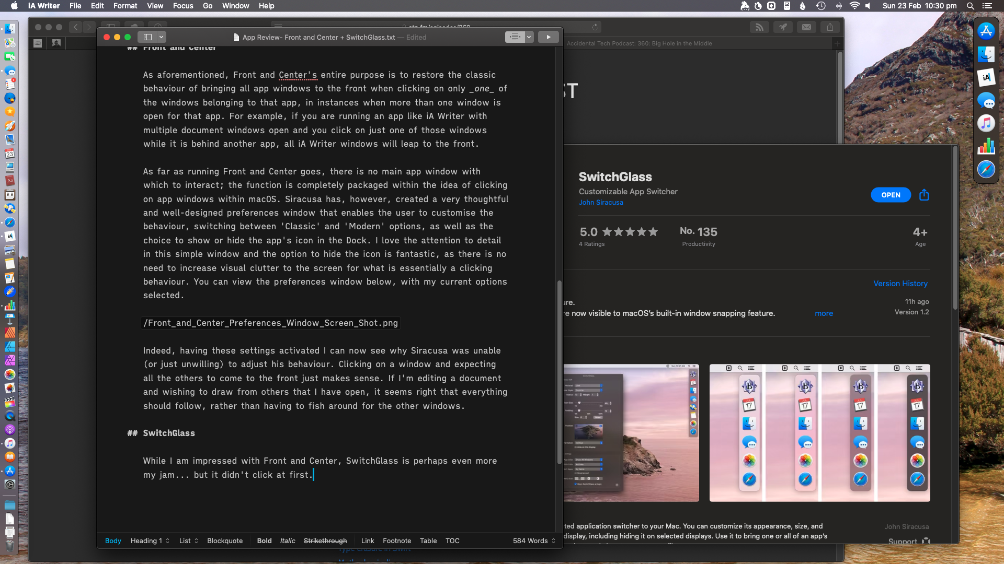Toggle Bold formatting in bottom bar
This screenshot has width=1004, height=564.
click(264, 540)
